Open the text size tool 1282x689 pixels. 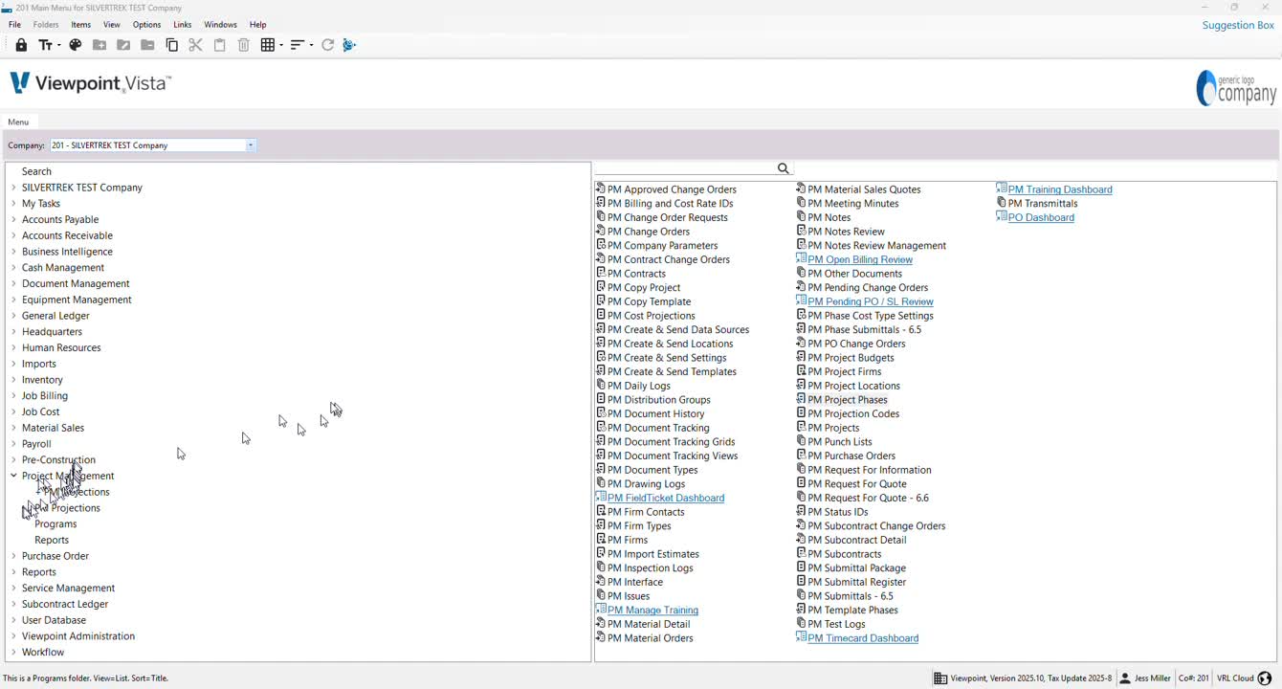[45, 45]
